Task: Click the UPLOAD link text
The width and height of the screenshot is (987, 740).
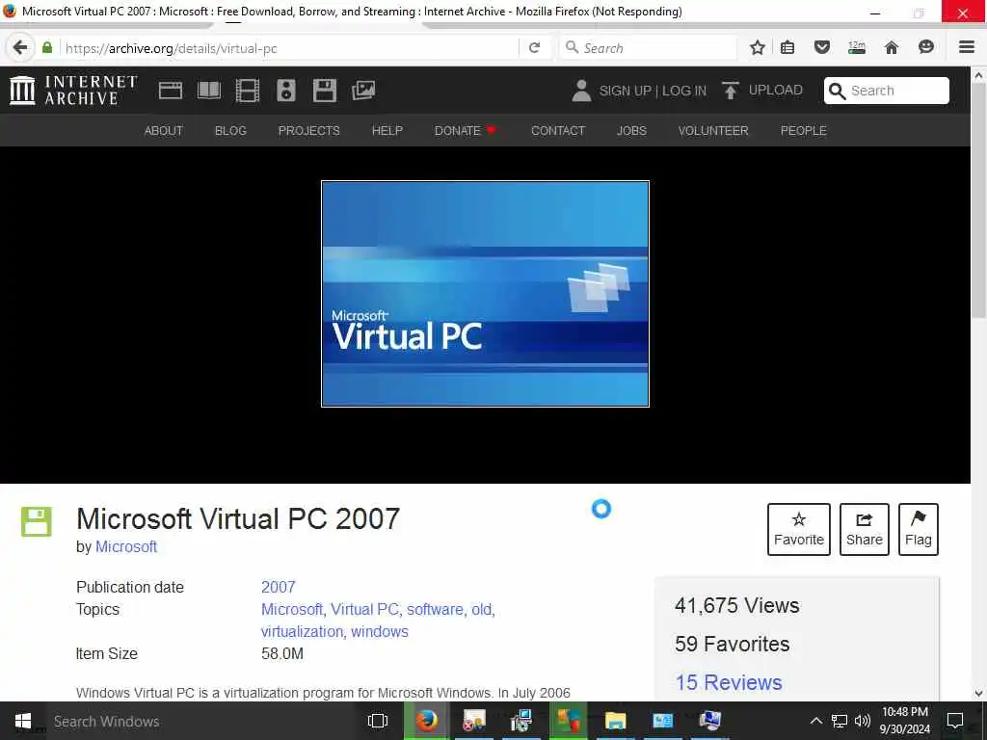Action: pyautogui.click(x=776, y=90)
